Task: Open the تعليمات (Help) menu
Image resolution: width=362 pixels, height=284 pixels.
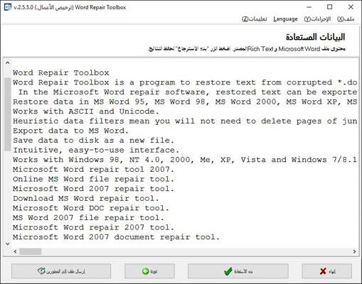Action: pos(255,19)
